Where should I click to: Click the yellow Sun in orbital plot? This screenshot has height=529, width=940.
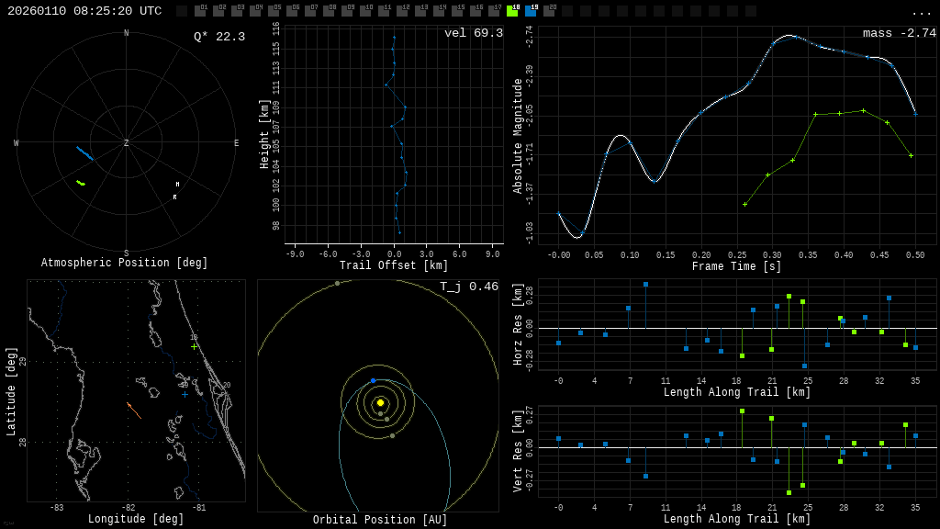point(380,403)
